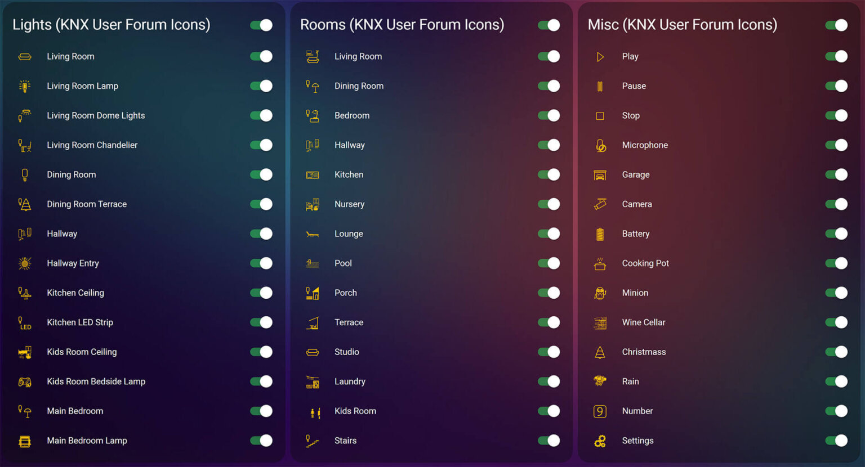This screenshot has width=865, height=467.
Task: Select the Microphone icon in Misc
Action: (599, 145)
